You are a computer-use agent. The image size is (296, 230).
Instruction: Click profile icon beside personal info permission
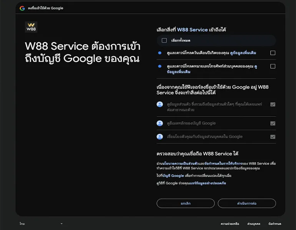point(160,104)
